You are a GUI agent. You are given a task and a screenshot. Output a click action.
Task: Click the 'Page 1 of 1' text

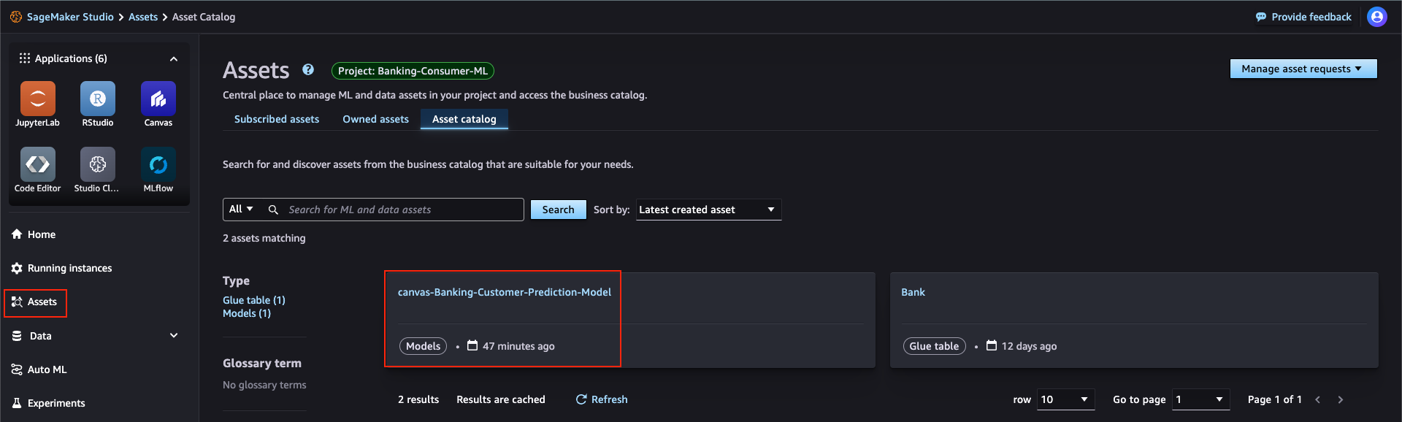(x=1274, y=399)
